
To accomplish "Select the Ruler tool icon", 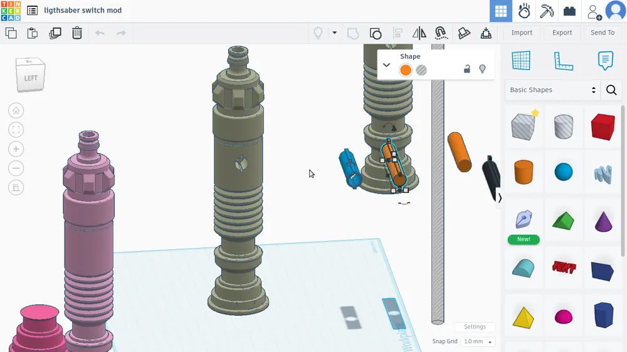I will pyautogui.click(x=563, y=61).
